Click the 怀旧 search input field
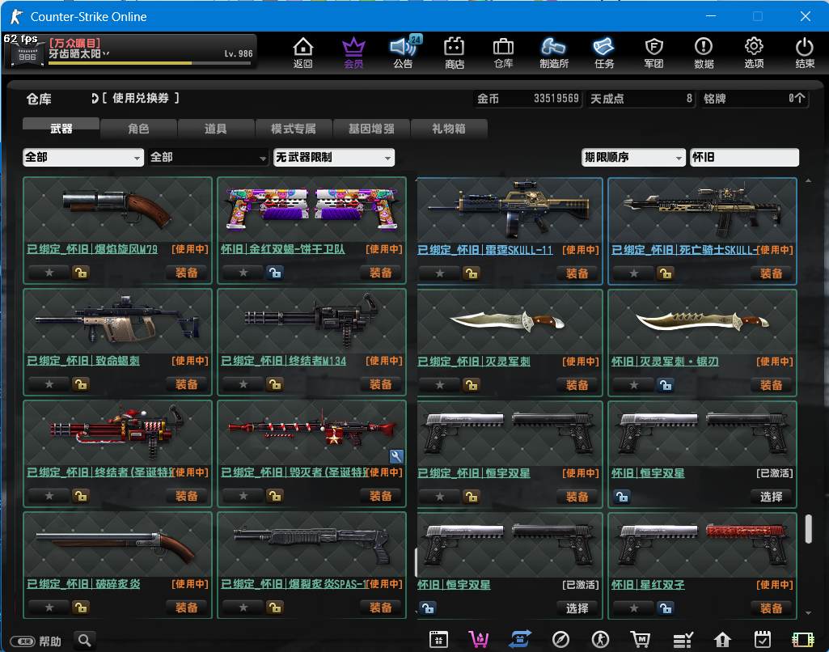The height and width of the screenshot is (652, 829). [x=744, y=157]
